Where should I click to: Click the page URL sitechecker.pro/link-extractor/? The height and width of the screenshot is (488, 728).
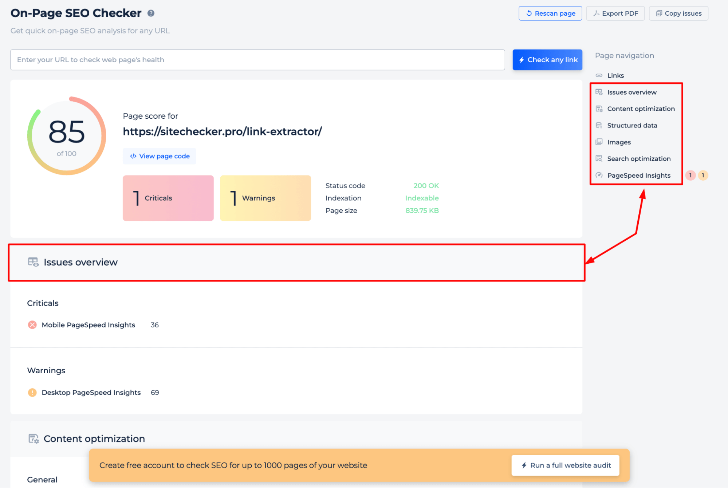click(x=222, y=131)
